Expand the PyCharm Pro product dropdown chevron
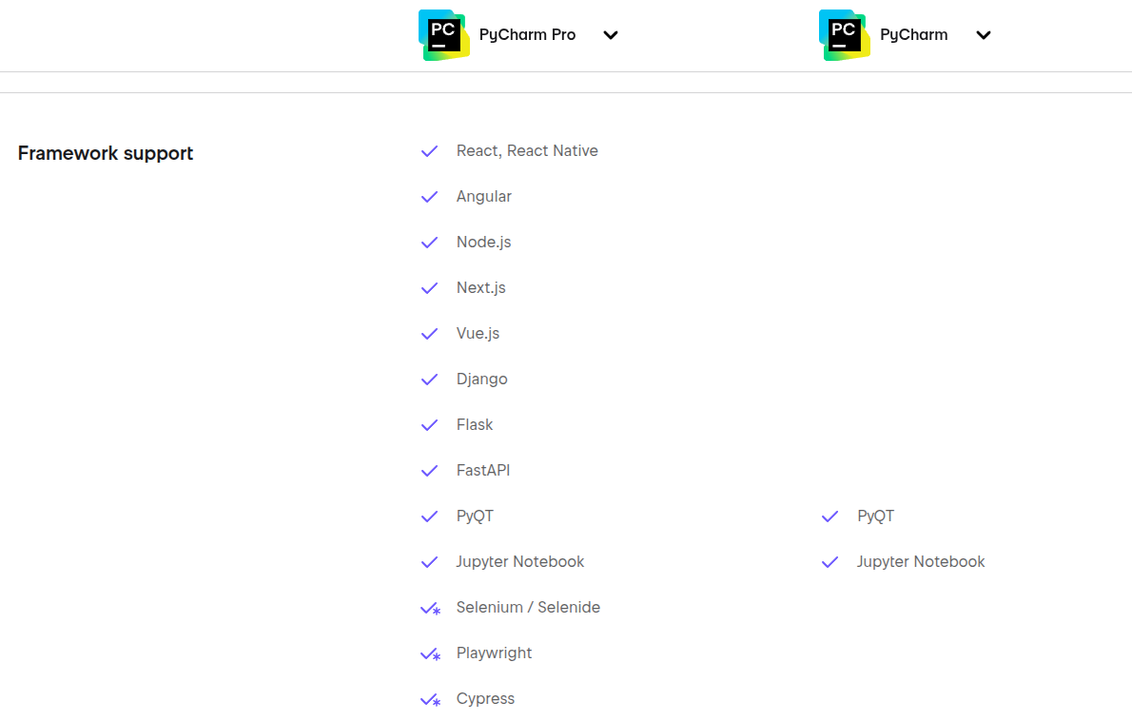Viewport: 1132px width, 721px height. pyautogui.click(x=611, y=35)
